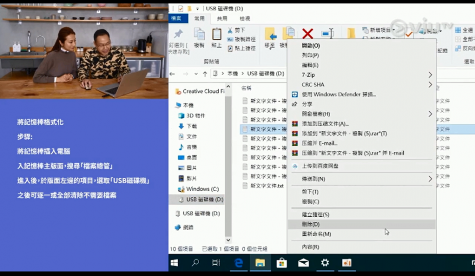Click the folder icon in title bar toolbar

click(x=189, y=9)
